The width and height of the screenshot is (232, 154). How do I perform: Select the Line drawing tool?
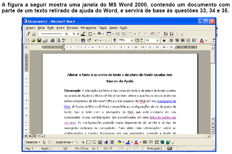pyautogui.click(x=77, y=142)
